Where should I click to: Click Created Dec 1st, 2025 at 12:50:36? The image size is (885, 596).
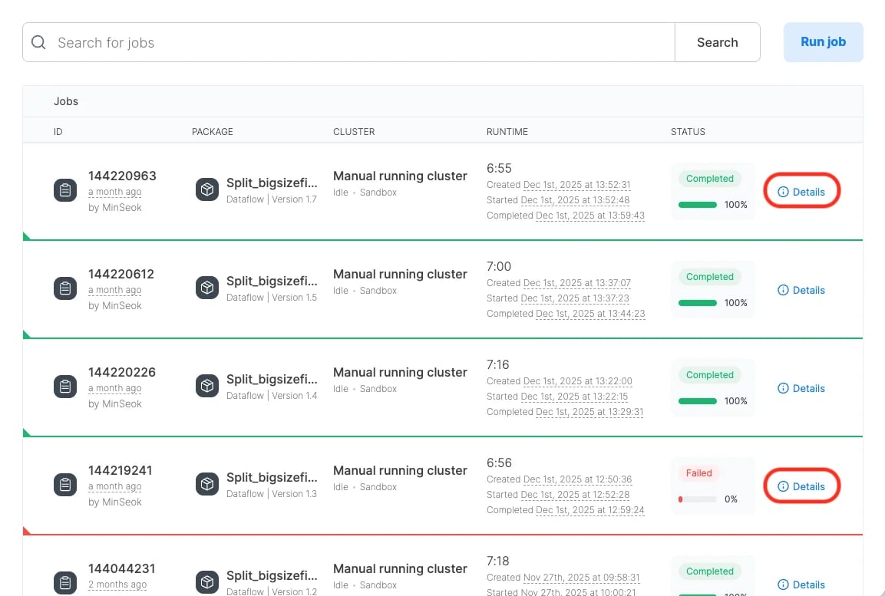tap(559, 479)
